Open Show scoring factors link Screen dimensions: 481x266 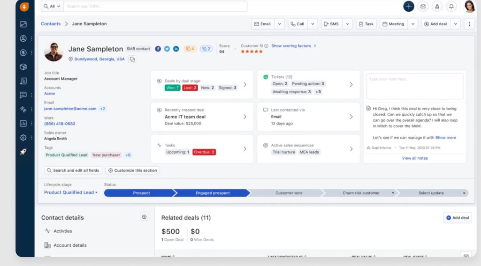tap(294, 46)
